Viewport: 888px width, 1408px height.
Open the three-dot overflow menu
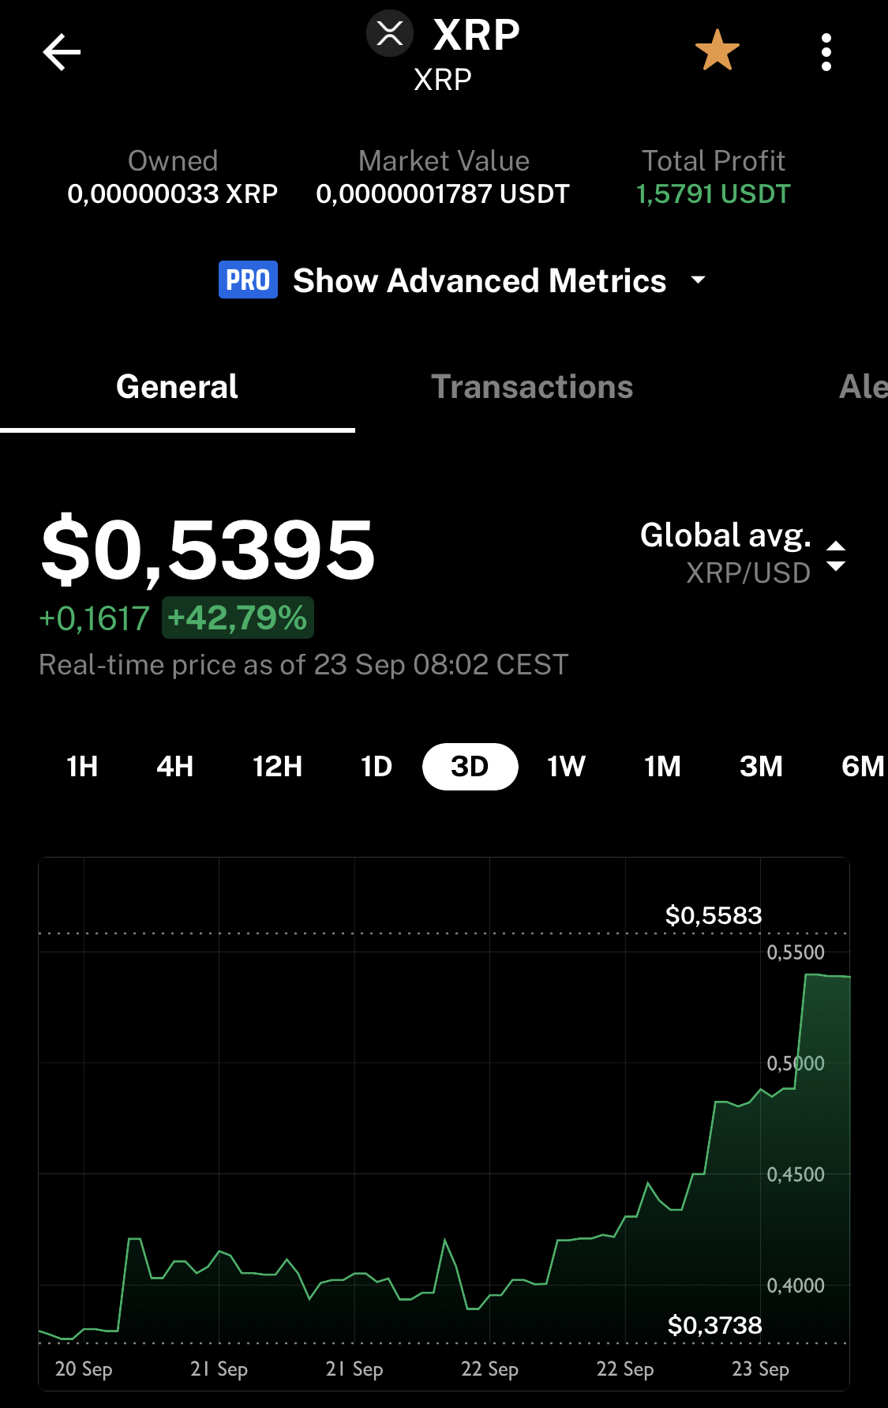click(826, 52)
